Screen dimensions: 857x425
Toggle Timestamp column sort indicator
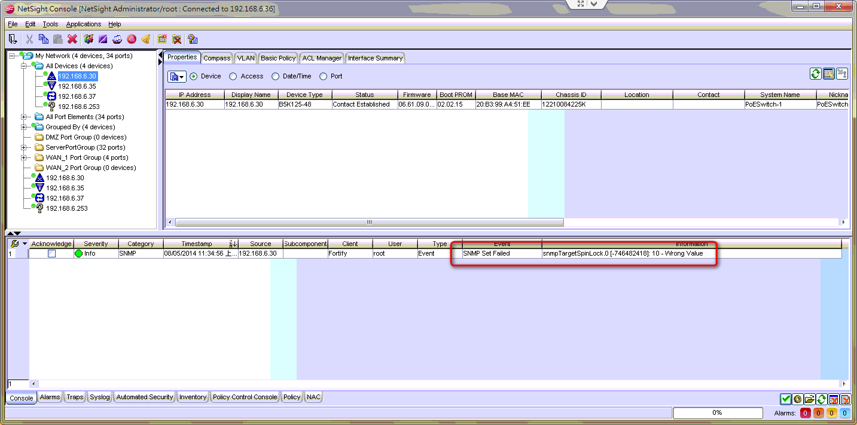(233, 244)
